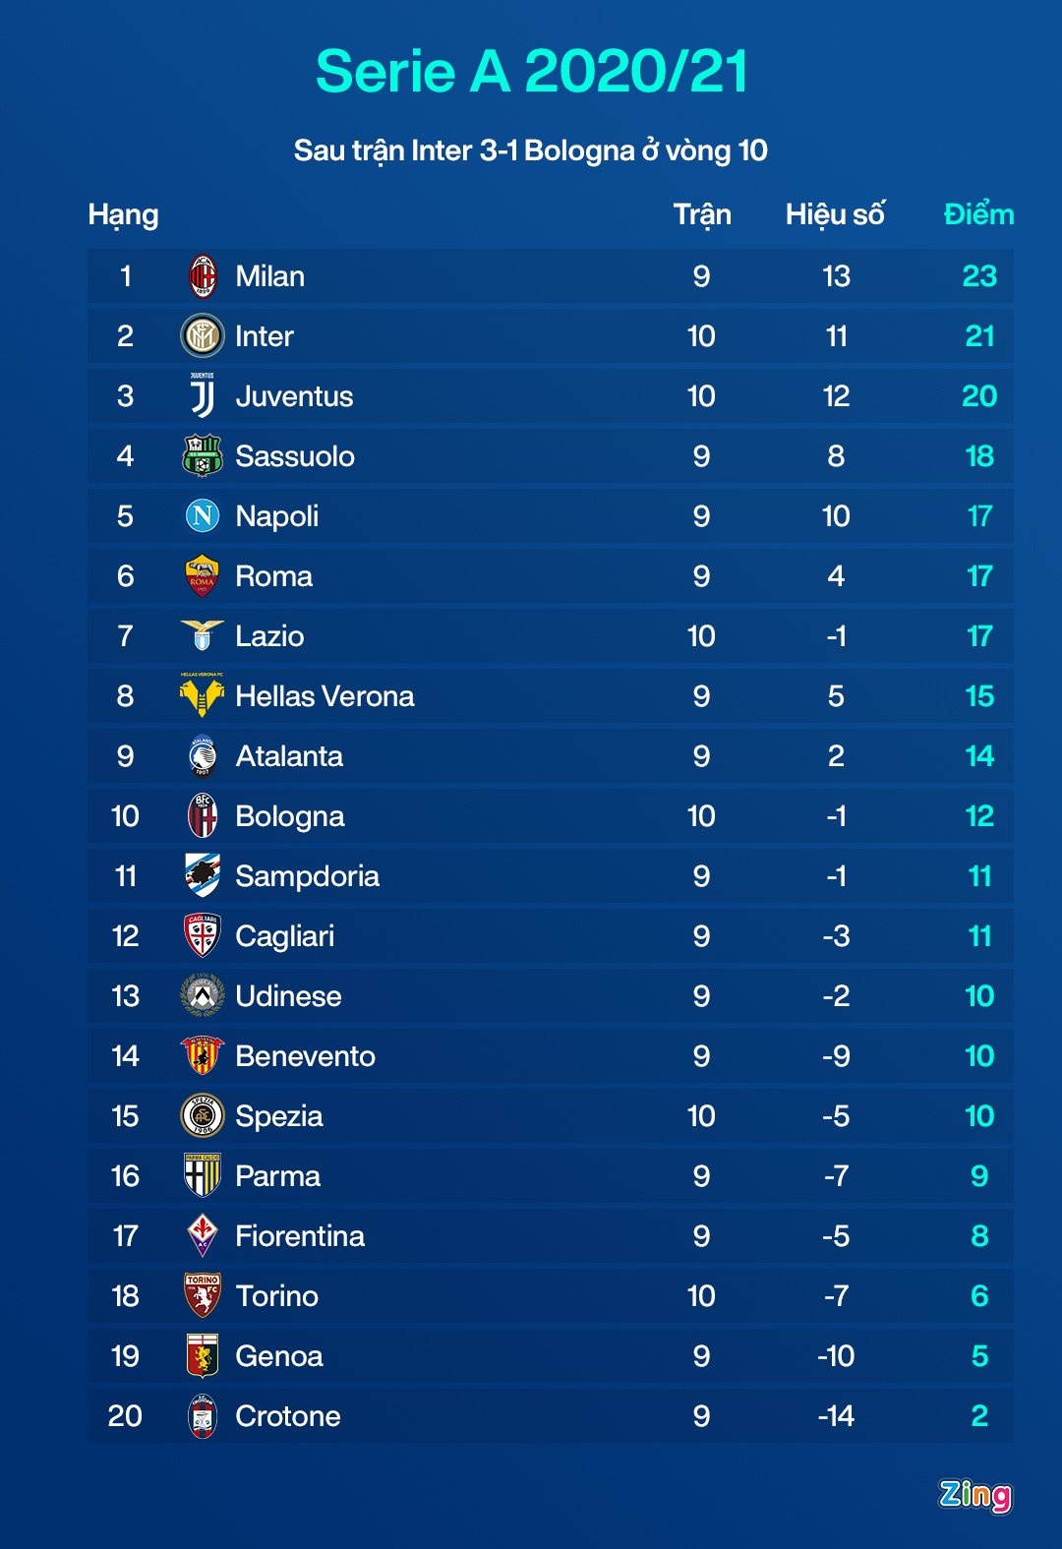The height and width of the screenshot is (1549, 1062).
Task: Select the Atalanta club badge
Action: point(203,756)
